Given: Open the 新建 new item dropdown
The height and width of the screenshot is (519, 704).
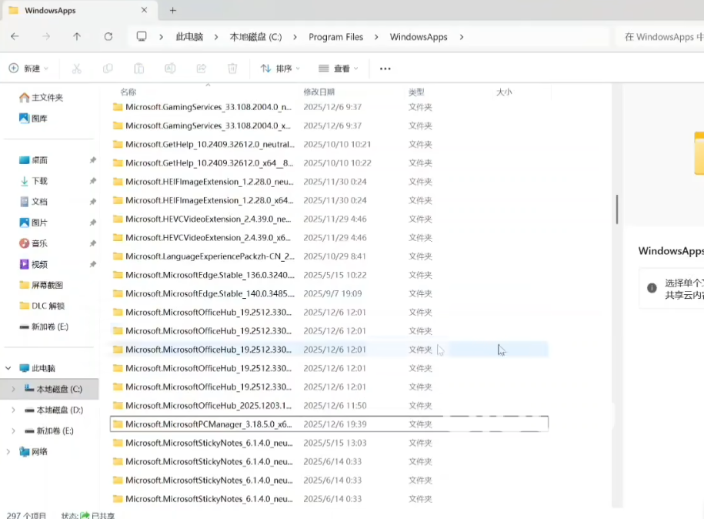Looking at the screenshot, I should (28, 69).
